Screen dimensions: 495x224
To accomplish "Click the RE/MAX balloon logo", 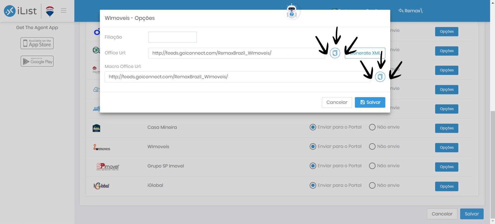I will [50, 11].
